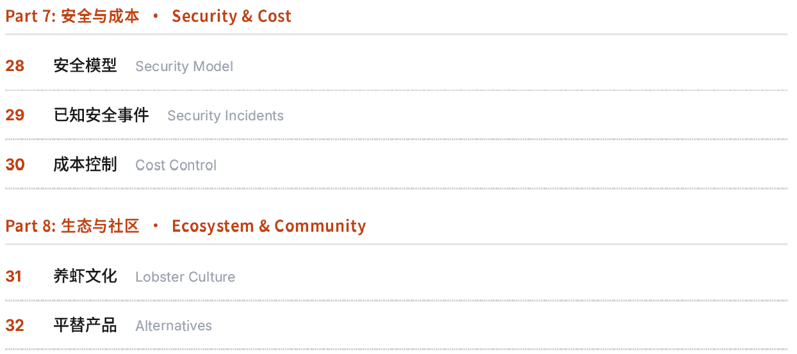Click the 安全与成本 section heading
Viewport: 797px width, 354px height.
pos(101,17)
